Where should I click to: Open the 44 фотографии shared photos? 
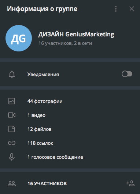pos(70,101)
